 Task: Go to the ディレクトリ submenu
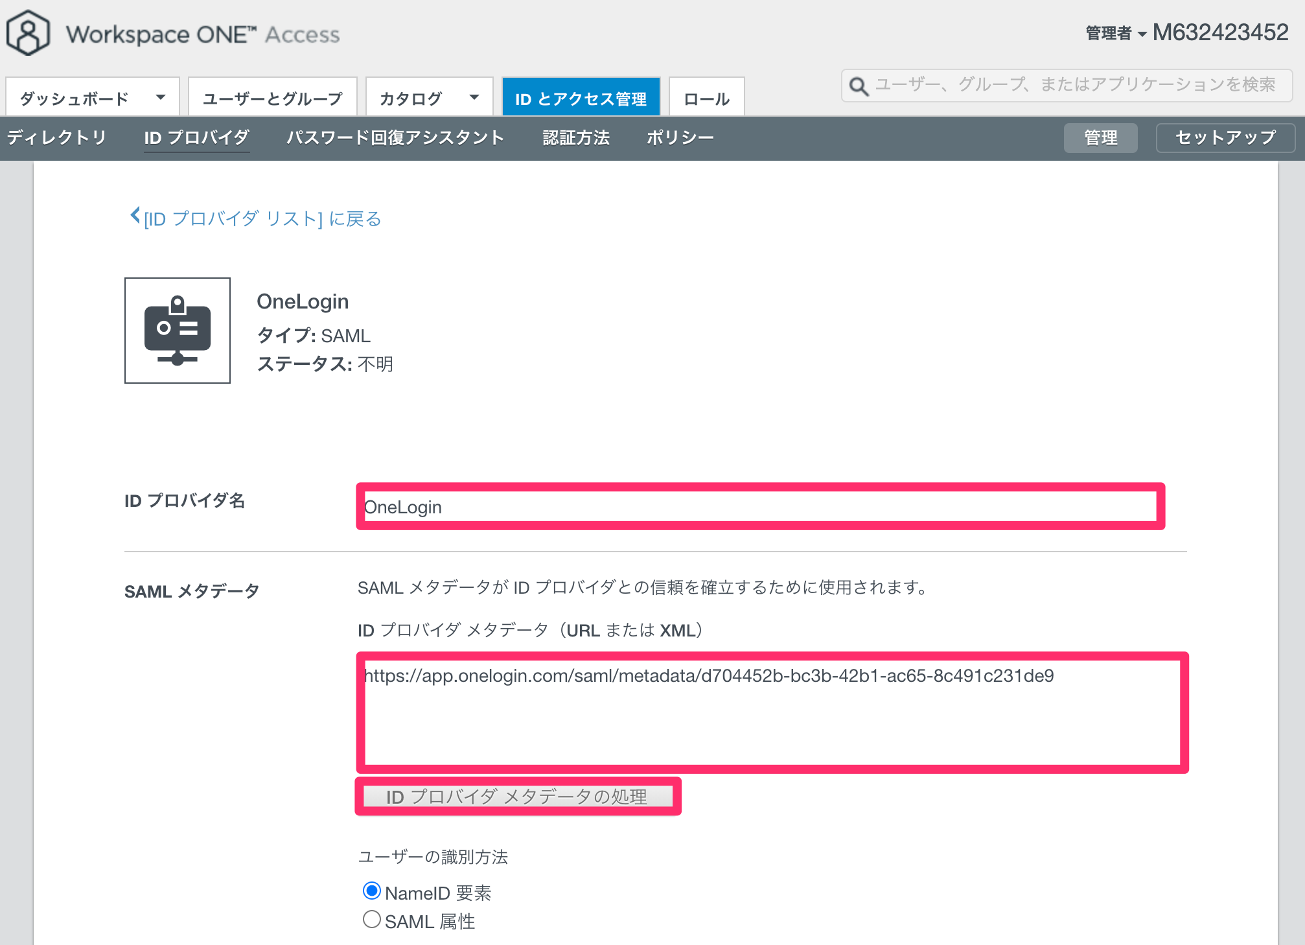click(x=56, y=137)
